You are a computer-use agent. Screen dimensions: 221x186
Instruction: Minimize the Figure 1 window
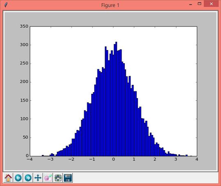(x=191, y=4)
